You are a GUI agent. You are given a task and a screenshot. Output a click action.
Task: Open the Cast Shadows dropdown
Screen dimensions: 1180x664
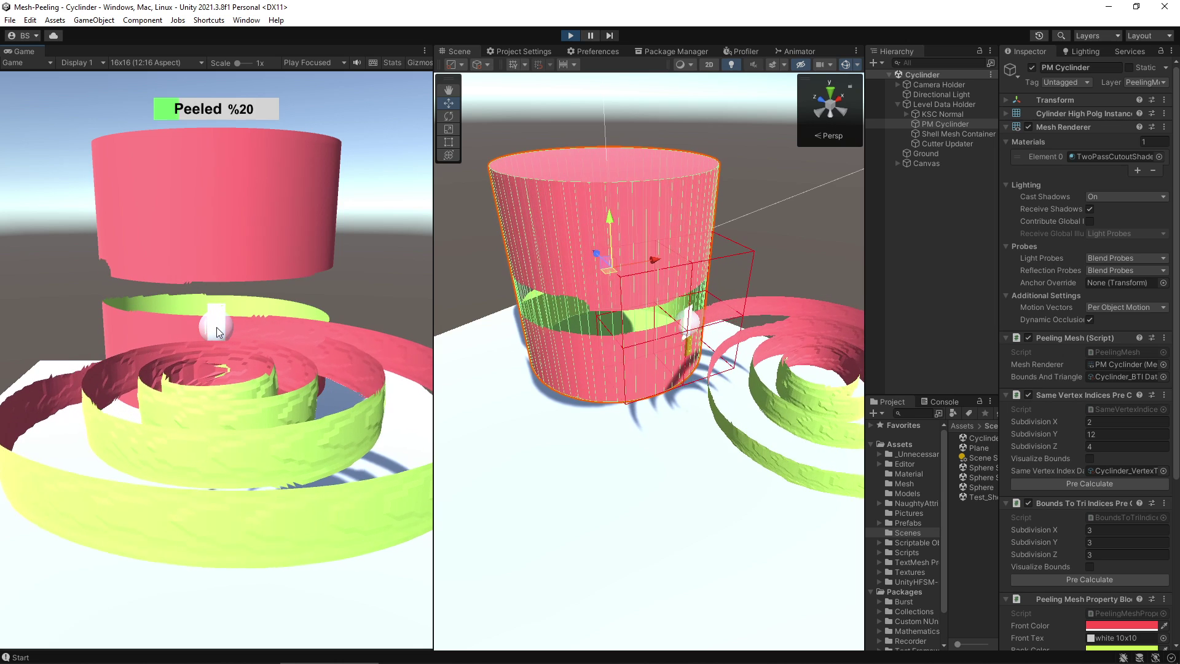tap(1126, 197)
